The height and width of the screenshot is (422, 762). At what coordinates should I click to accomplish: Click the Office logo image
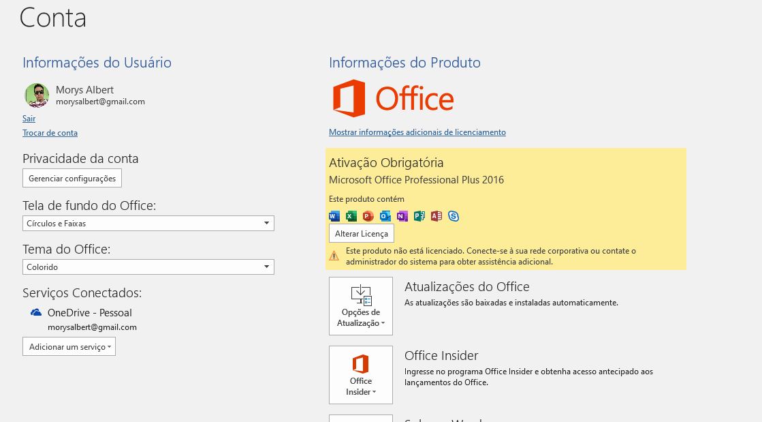[393, 98]
